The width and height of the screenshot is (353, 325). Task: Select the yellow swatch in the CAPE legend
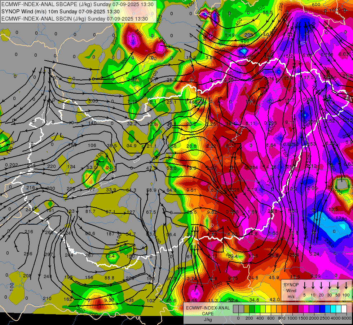(x=268, y=309)
